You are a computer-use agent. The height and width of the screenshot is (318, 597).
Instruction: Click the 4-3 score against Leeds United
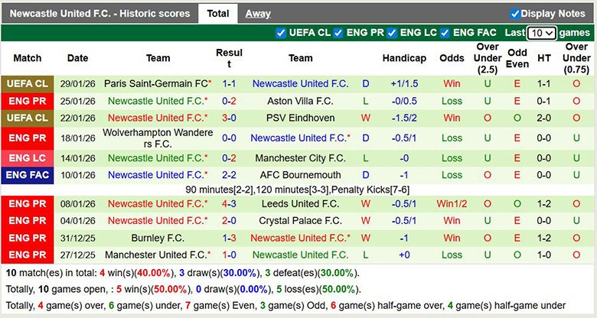229,204
